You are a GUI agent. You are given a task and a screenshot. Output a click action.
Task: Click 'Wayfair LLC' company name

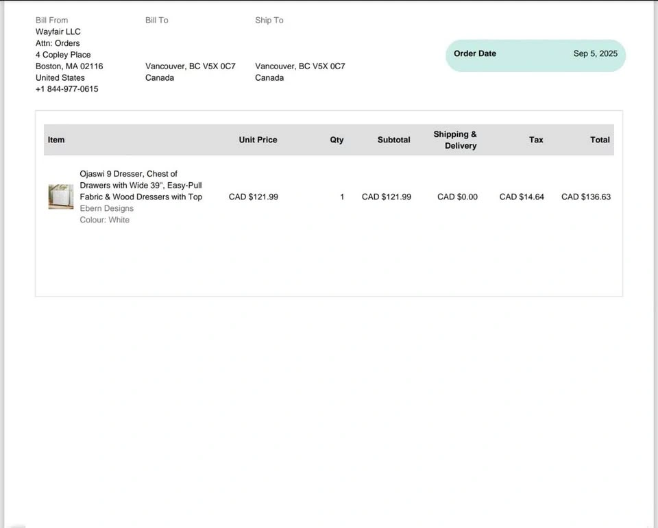coord(58,32)
